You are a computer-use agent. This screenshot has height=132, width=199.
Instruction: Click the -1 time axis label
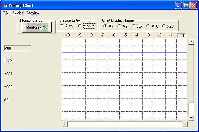point(171,35)
